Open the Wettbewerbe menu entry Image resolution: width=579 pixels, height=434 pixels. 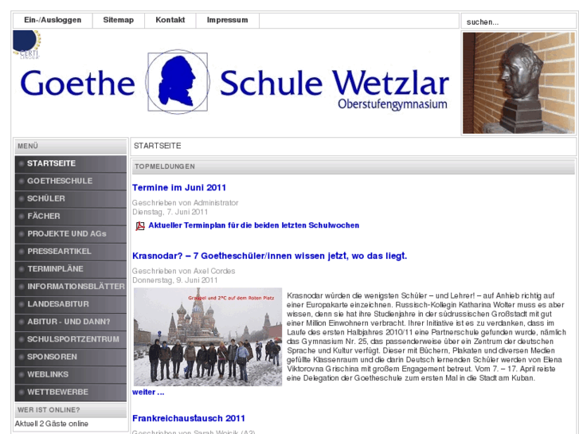point(71,393)
